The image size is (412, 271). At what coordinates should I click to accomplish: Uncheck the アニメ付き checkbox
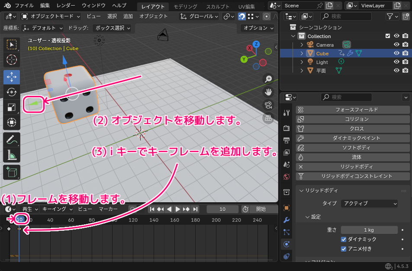(344, 249)
